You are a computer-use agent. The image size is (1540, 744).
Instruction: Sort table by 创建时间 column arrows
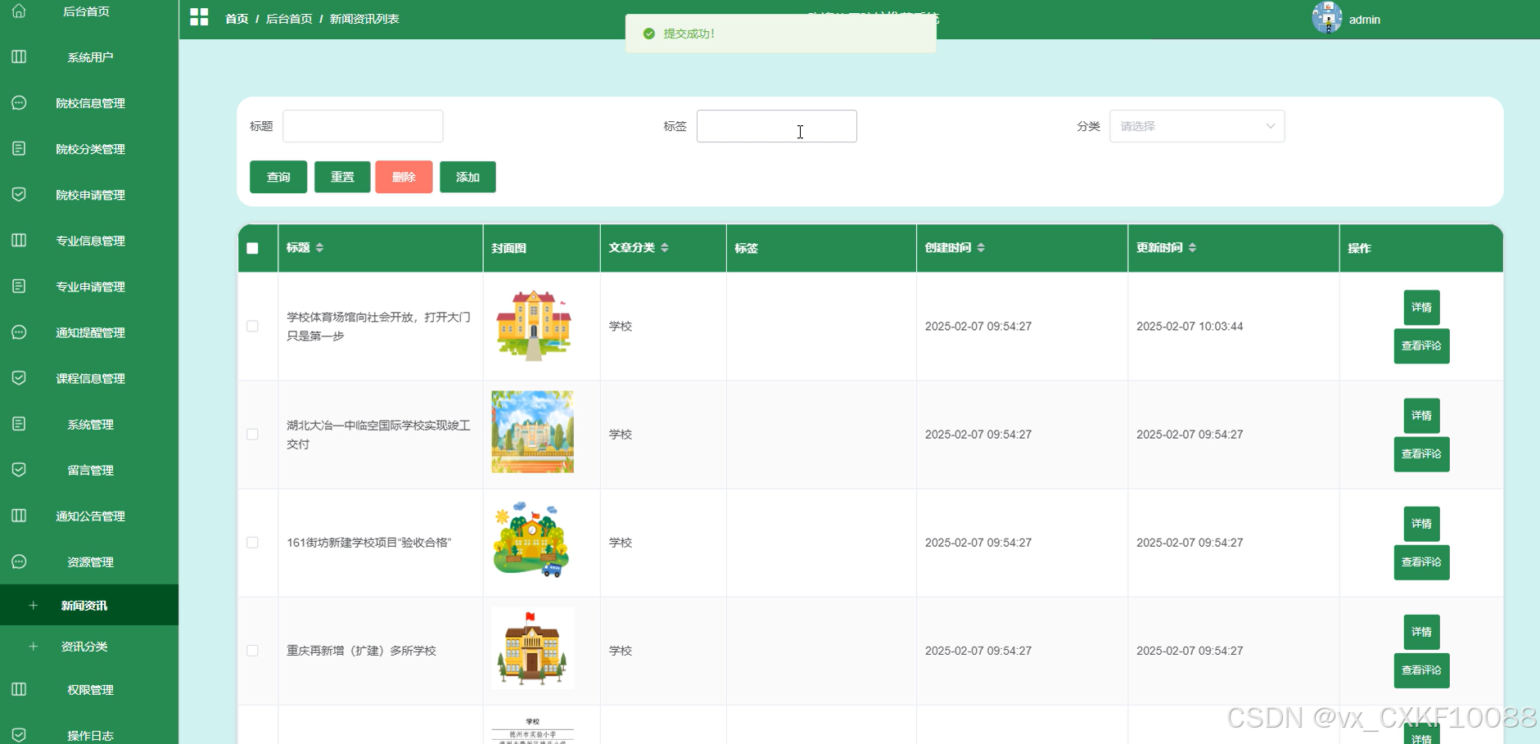click(981, 248)
